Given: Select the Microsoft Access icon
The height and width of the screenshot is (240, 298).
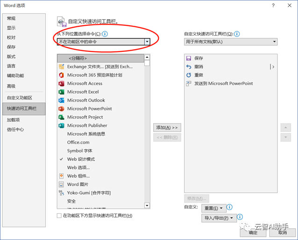Looking at the screenshot, I should [61, 83].
